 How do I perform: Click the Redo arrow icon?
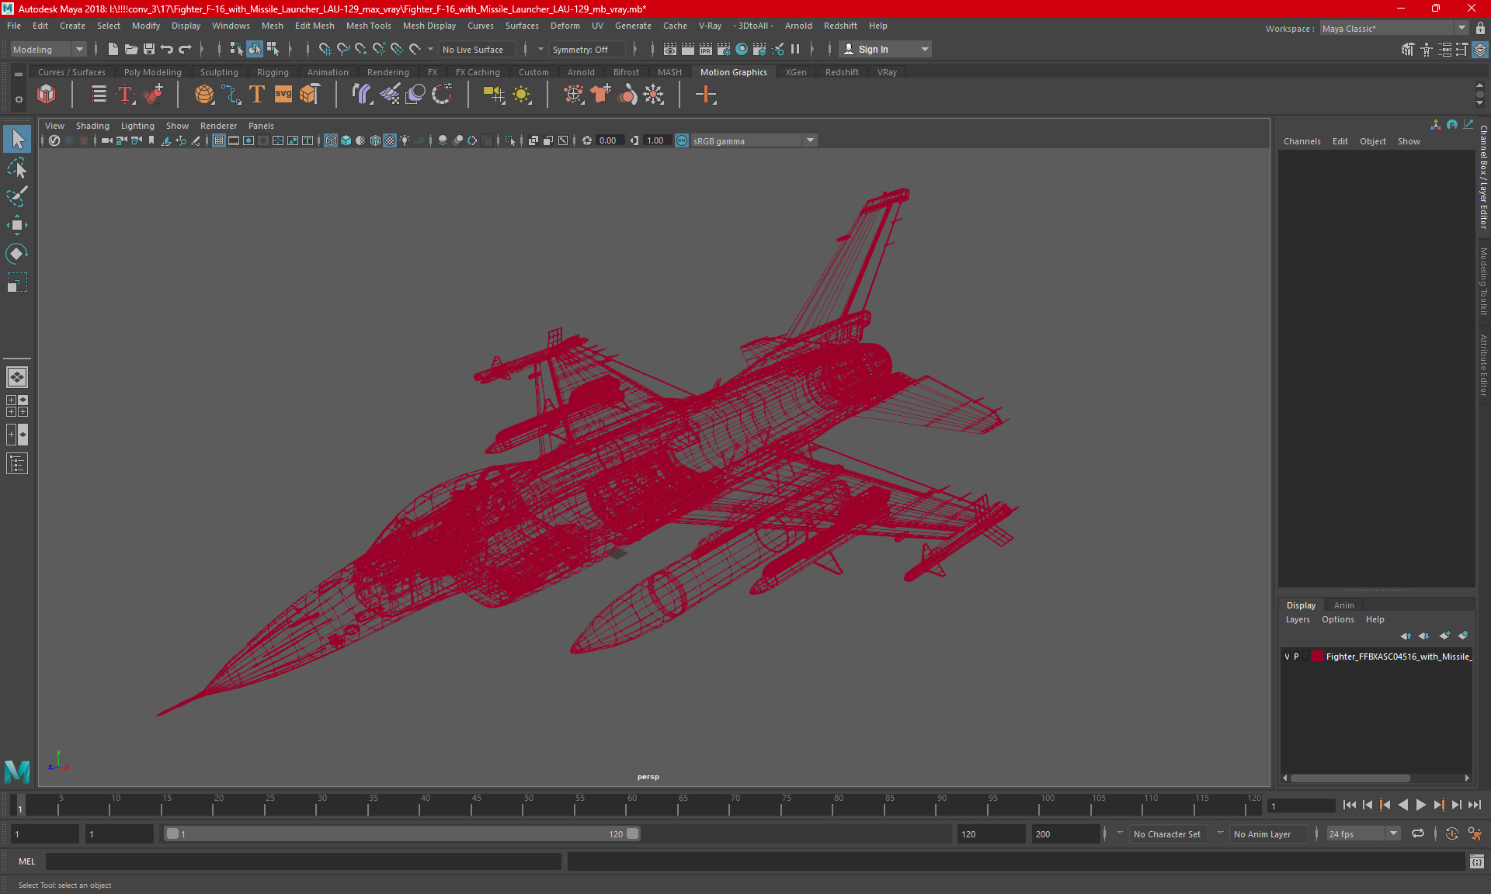pyautogui.click(x=185, y=49)
